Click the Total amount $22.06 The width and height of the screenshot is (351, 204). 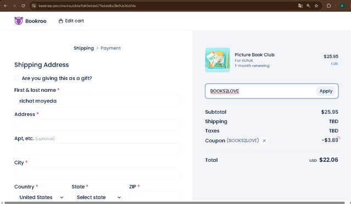pyautogui.click(x=328, y=160)
